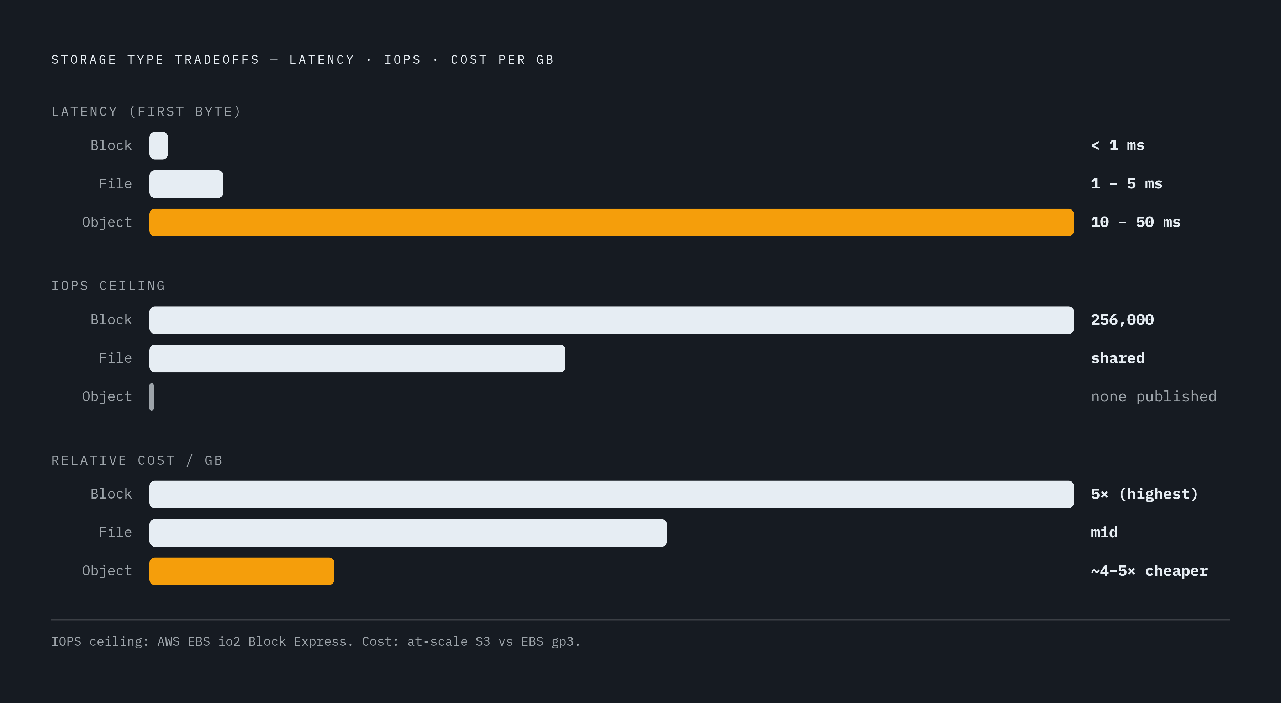Click the '5× (highest)' value
The width and height of the screenshot is (1281, 703).
[x=1144, y=494]
